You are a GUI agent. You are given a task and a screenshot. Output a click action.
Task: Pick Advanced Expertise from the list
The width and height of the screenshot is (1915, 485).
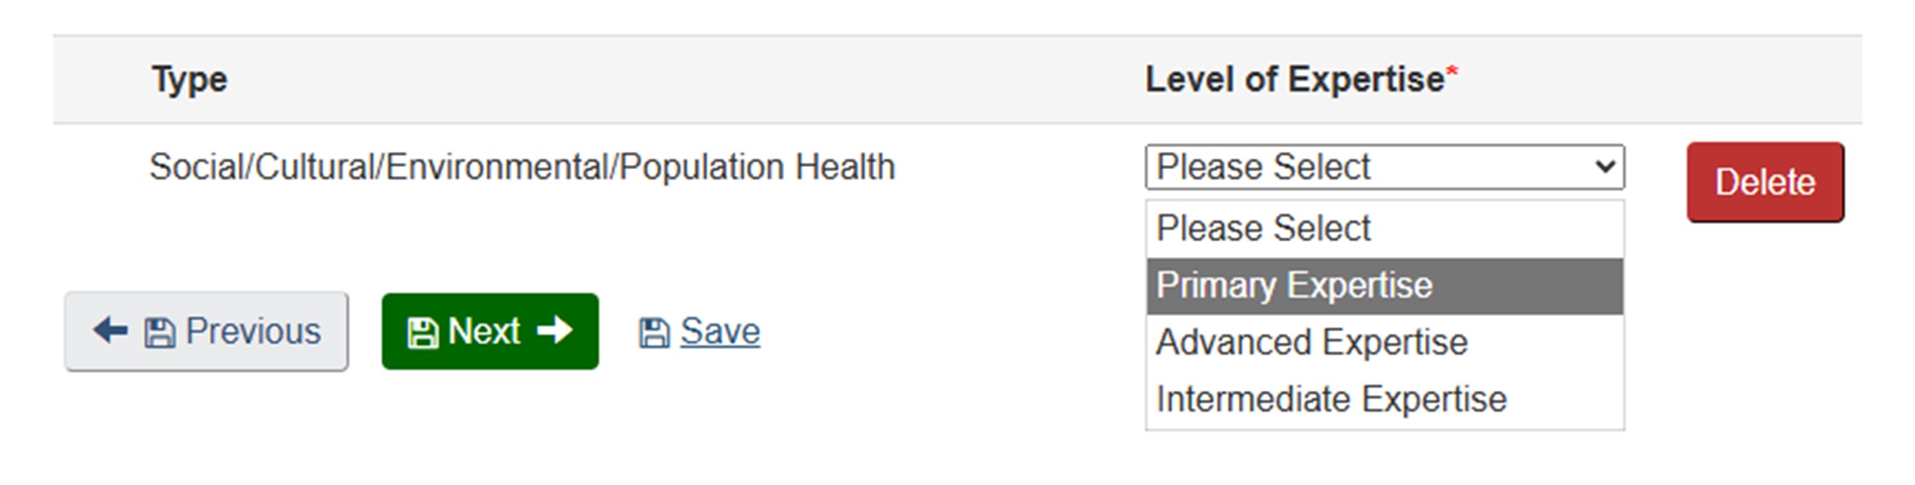(1384, 343)
